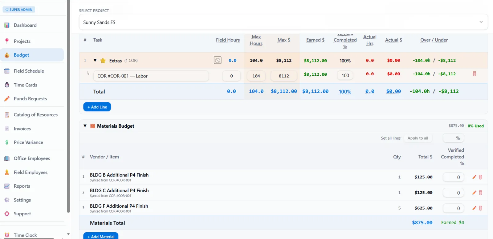This screenshot has width=493, height=239.
Task: Collapse the Materials Budget section
Action: [x=85, y=126]
